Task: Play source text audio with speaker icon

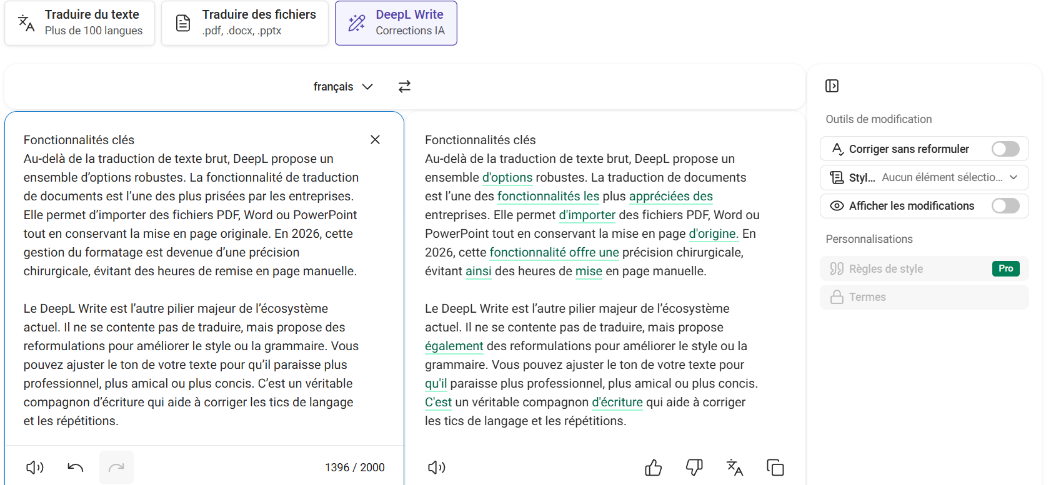Action: pos(35,468)
